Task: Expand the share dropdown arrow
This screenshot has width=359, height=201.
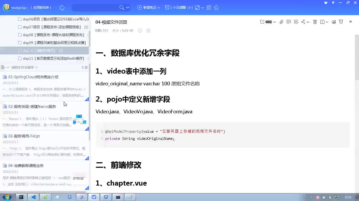Action: pos(308,22)
